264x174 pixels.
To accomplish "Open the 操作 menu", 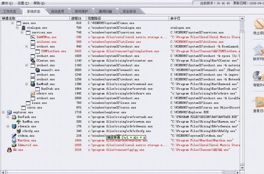I will tap(7, 3).
